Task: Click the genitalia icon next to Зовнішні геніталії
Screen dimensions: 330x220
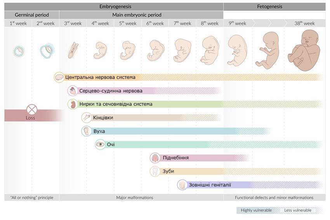Action: point(182,185)
